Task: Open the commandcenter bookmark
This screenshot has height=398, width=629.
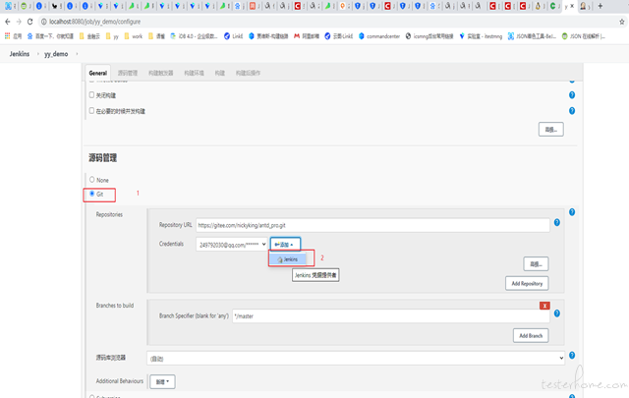Action: (379, 36)
